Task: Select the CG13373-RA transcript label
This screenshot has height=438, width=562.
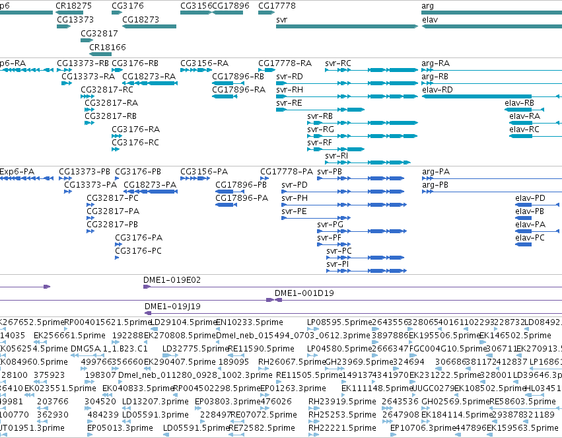Action: click(88, 77)
